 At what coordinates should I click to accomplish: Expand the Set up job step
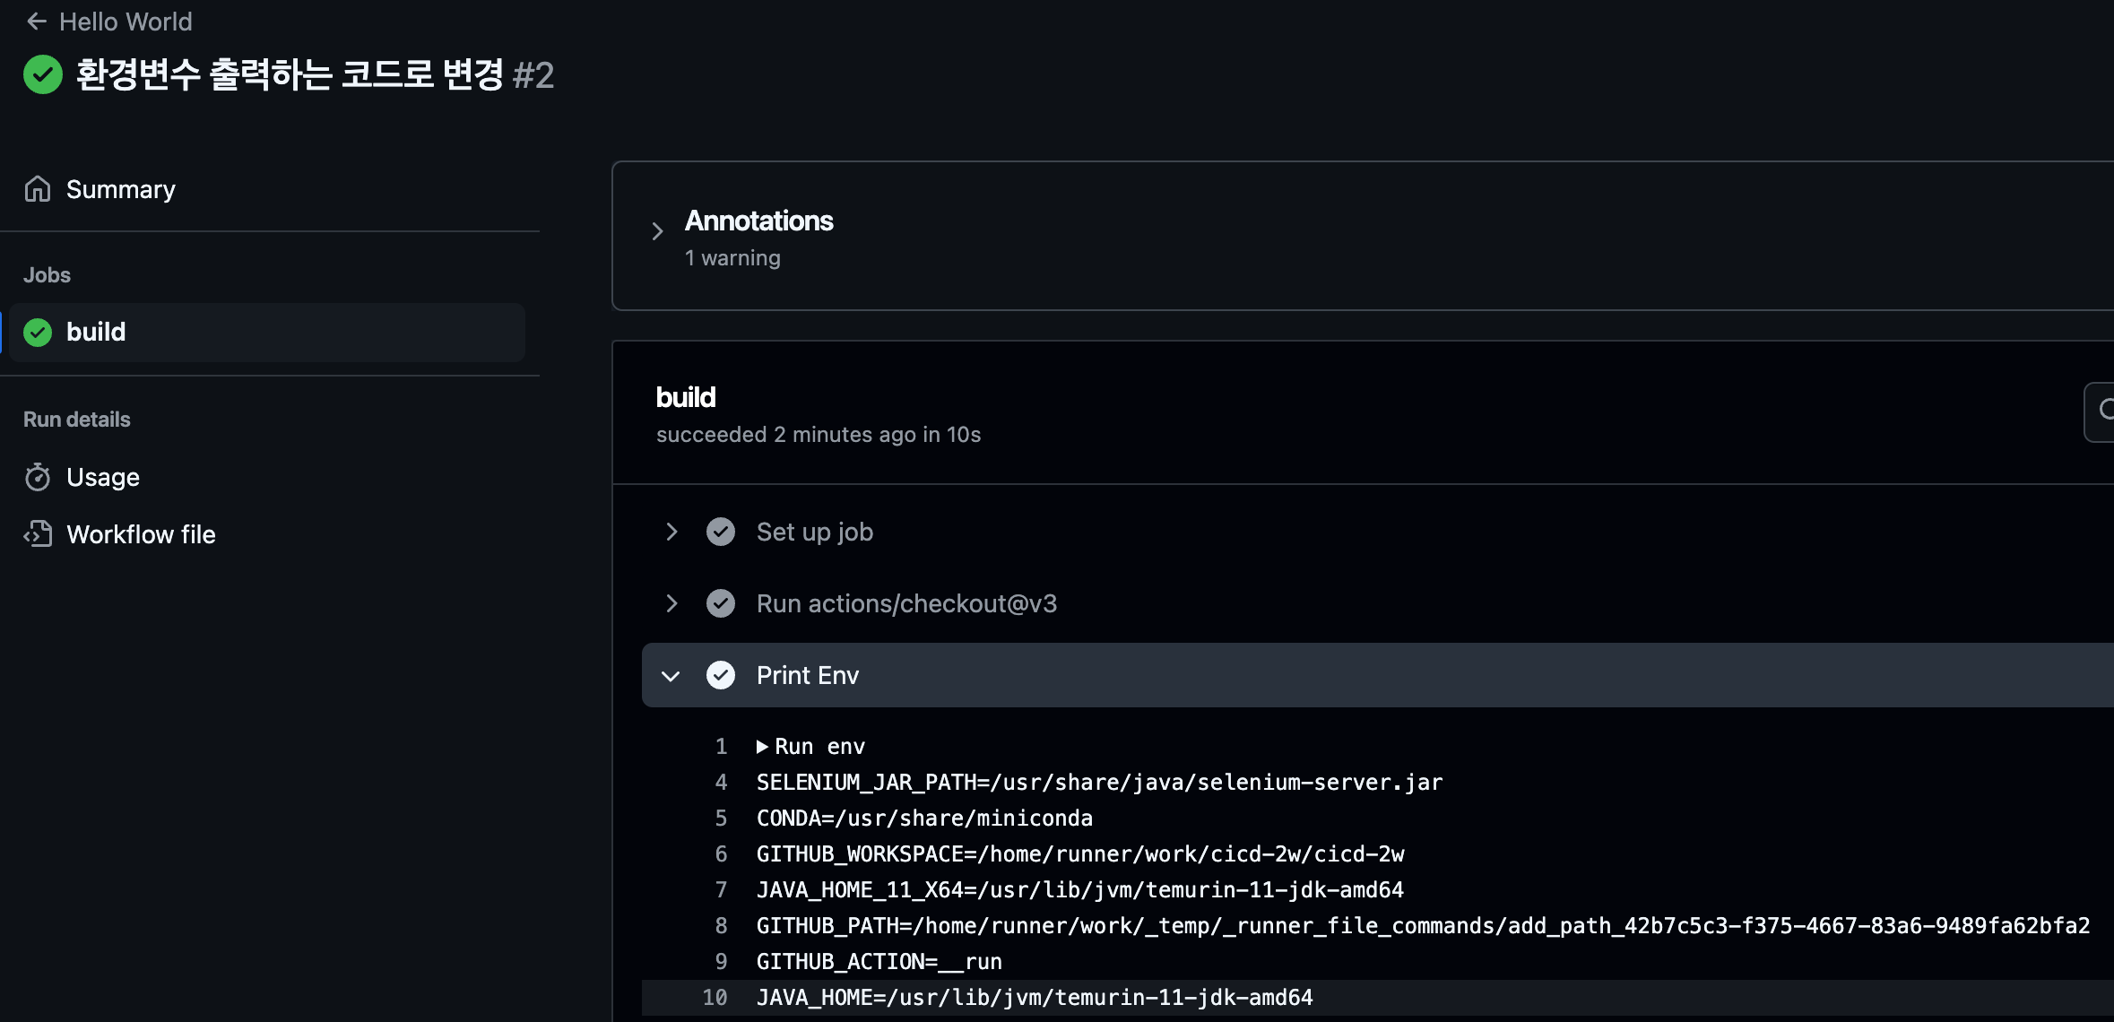coord(671,532)
